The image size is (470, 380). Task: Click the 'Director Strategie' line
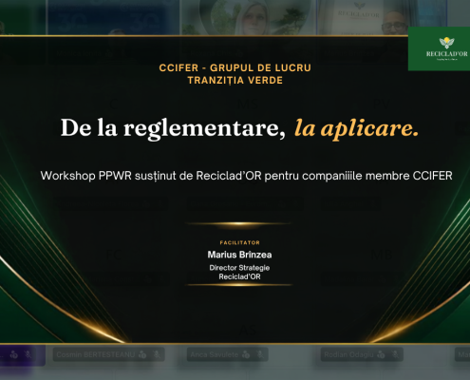click(x=239, y=268)
